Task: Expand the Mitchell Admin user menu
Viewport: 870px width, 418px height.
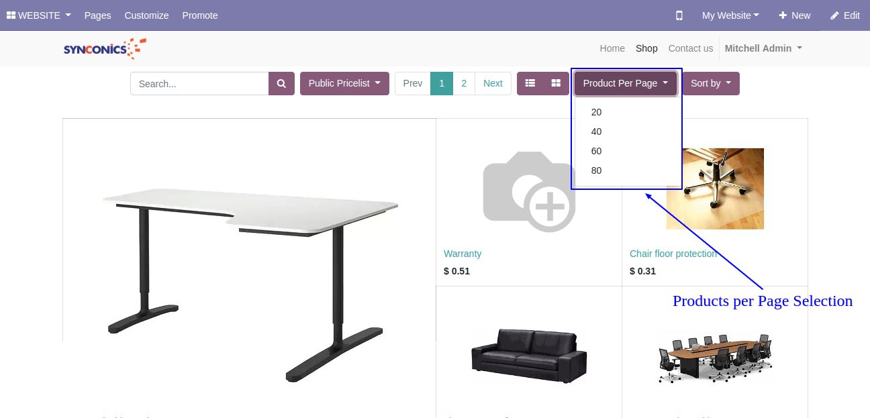Action: pyautogui.click(x=763, y=48)
